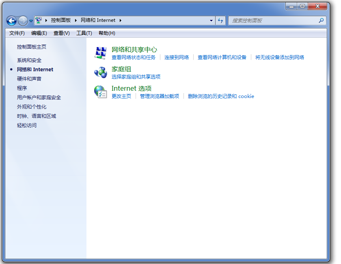341x264 pixels.
Task: Open the 文件(F) menu
Action: tap(17, 33)
